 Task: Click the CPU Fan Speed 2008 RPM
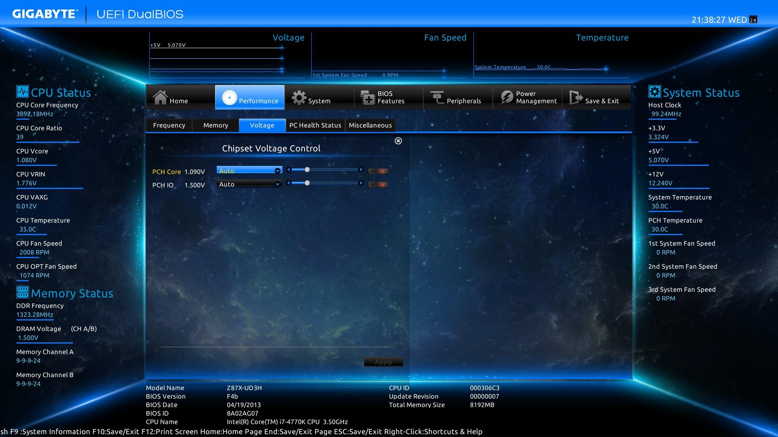point(34,252)
